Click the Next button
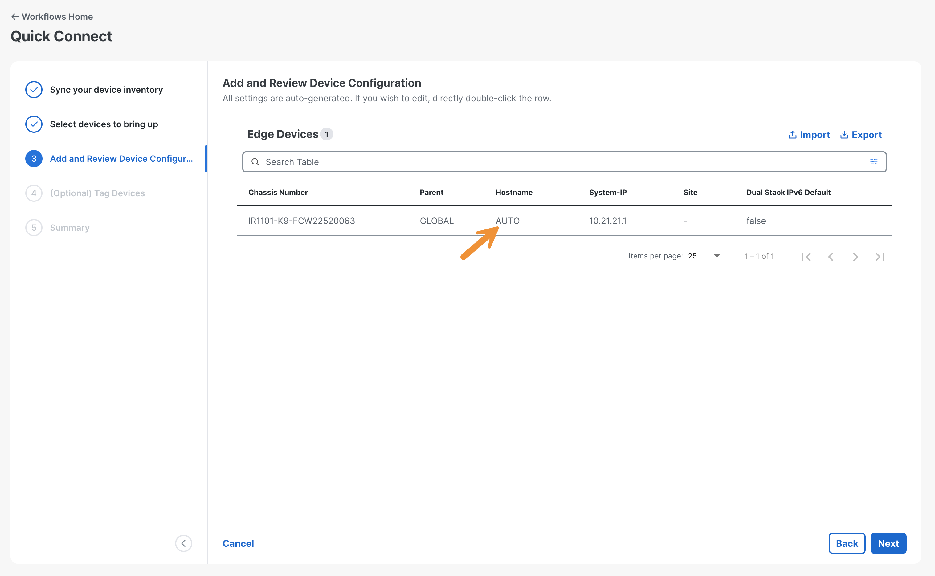This screenshot has height=576, width=935. click(888, 543)
